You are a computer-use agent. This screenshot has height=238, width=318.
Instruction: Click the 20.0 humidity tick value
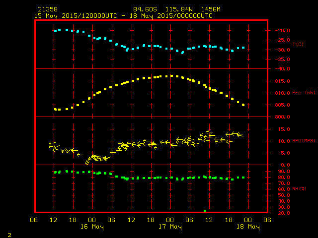(x=284, y=213)
